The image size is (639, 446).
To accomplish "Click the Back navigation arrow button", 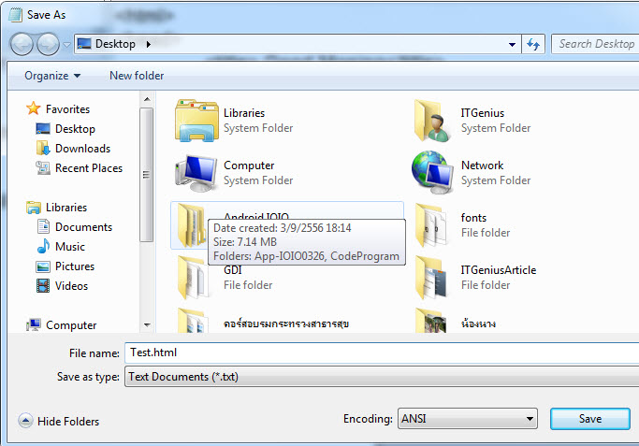I will (x=22, y=44).
